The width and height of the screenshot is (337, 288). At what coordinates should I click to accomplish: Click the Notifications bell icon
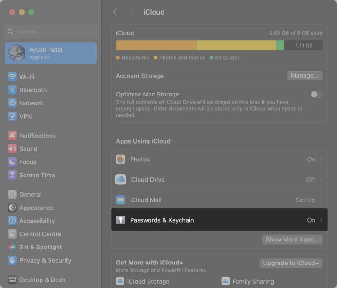pyautogui.click(x=12, y=136)
